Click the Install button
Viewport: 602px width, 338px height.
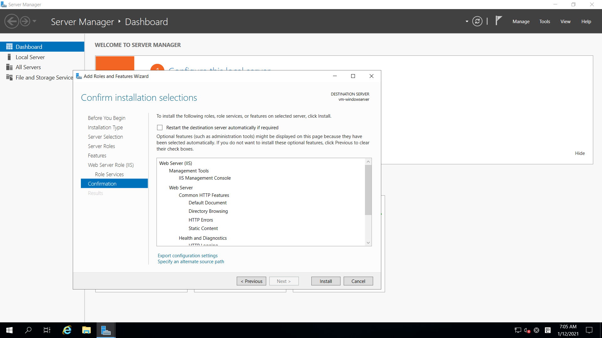click(325, 281)
